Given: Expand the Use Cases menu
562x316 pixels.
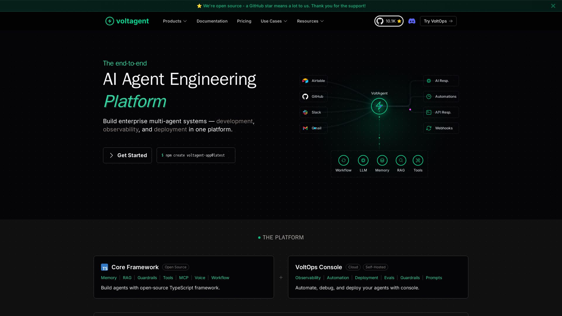Looking at the screenshot, I should 274,21.
